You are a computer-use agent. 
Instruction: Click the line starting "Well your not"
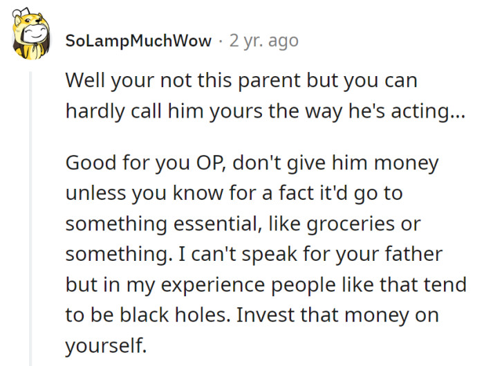click(x=241, y=81)
